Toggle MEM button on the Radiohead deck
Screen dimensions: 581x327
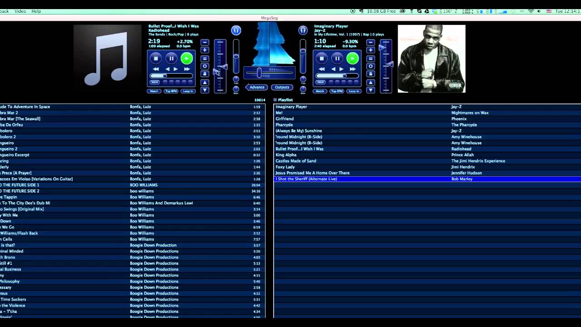coord(155,82)
